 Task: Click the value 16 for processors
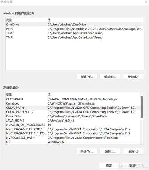[49, 125]
